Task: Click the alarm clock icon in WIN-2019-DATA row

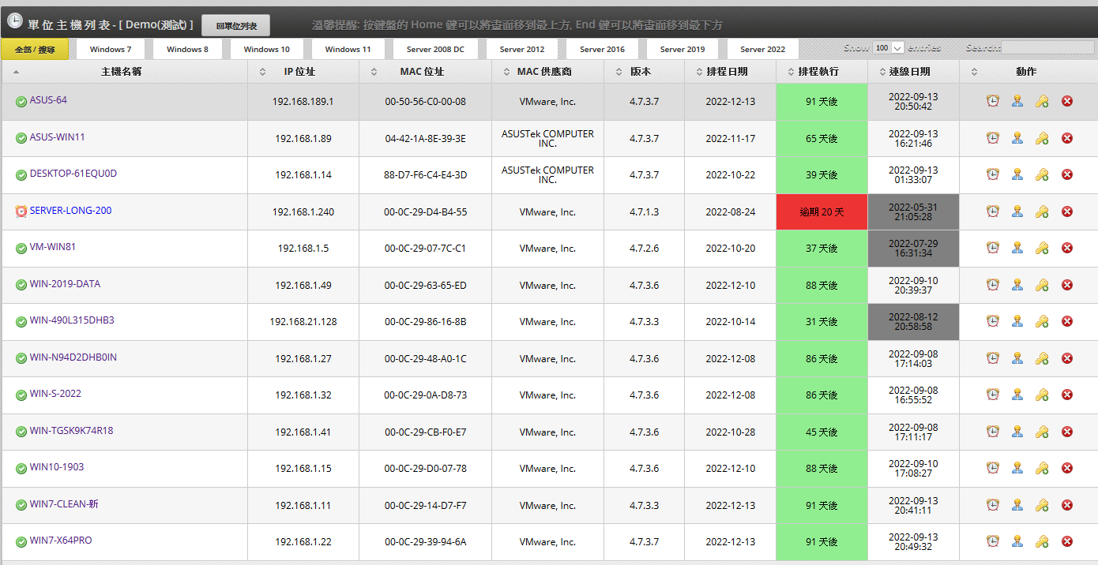Action: pyautogui.click(x=993, y=285)
